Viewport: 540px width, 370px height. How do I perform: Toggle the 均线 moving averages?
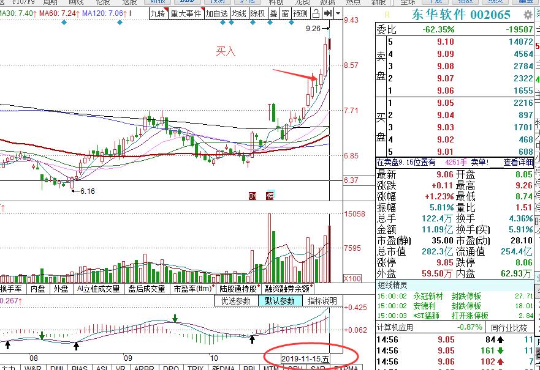pyautogui.click(x=238, y=13)
